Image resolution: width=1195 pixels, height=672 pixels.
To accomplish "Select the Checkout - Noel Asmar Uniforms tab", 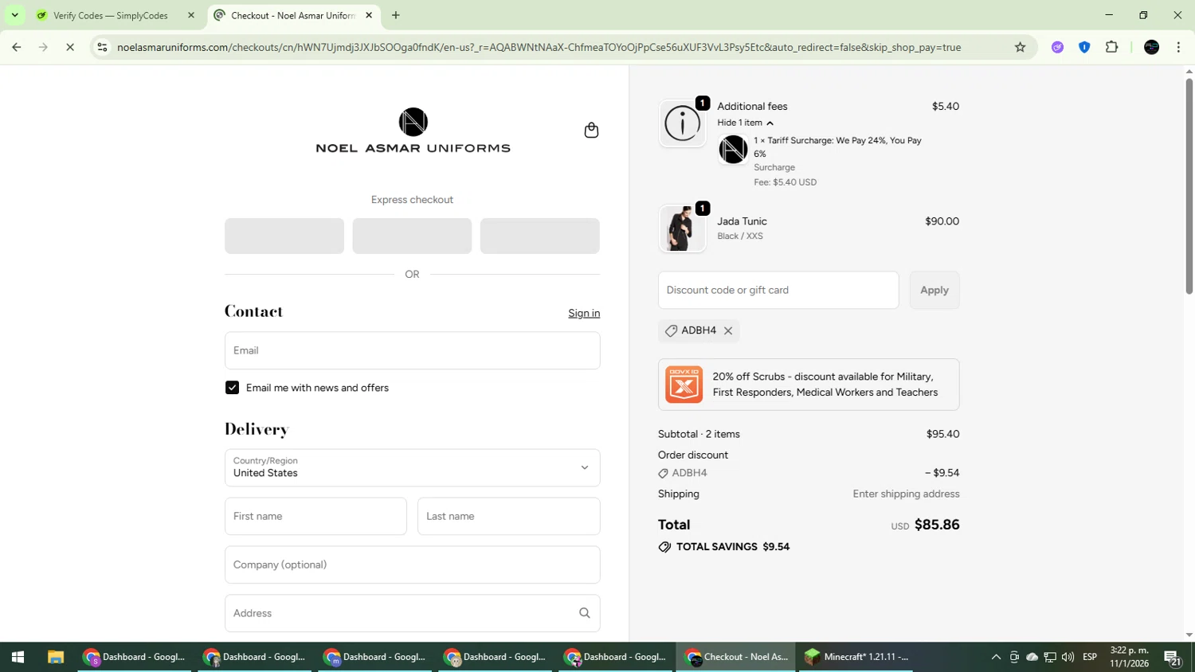I will tap(293, 15).
